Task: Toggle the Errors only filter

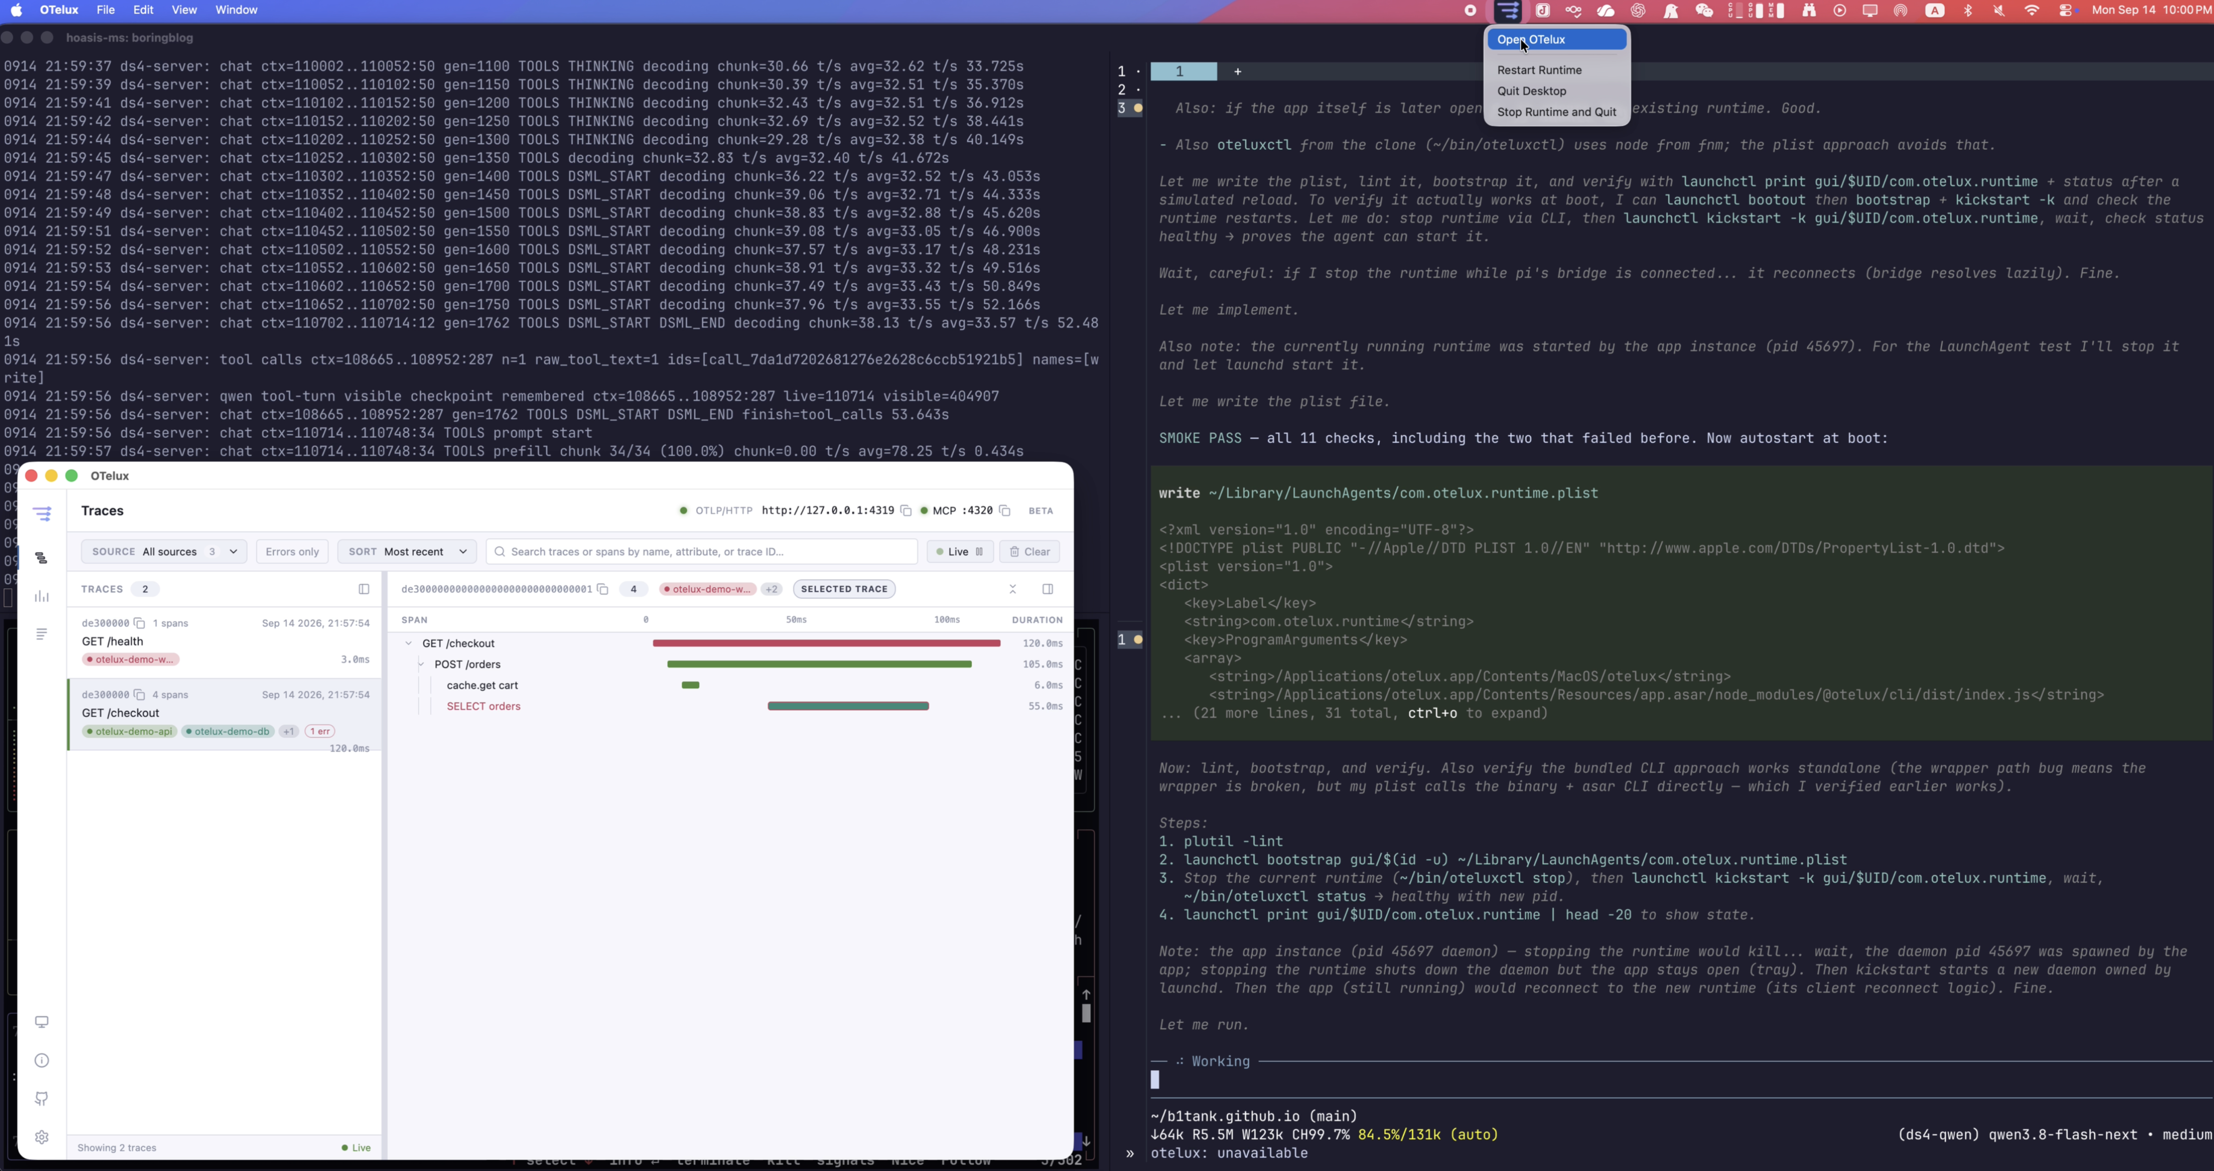Action: [x=292, y=552]
